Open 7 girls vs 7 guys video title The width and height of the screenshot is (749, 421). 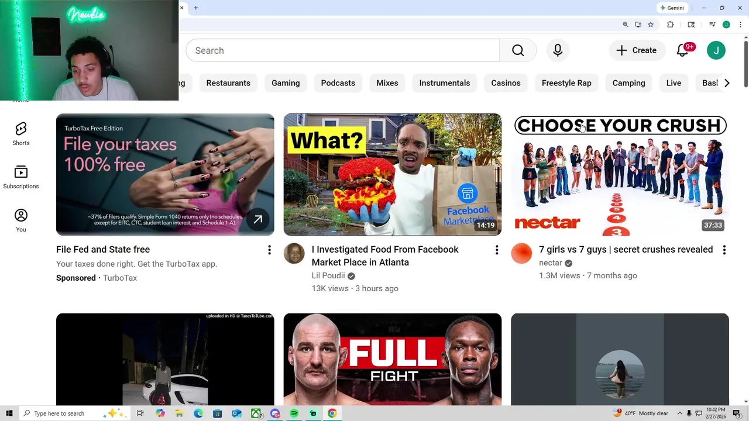(626, 250)
